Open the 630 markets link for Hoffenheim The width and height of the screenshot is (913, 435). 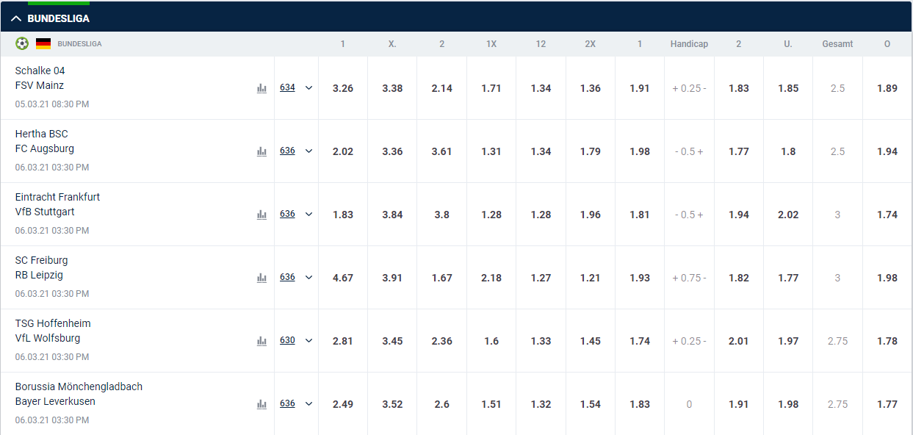point(287,340)
